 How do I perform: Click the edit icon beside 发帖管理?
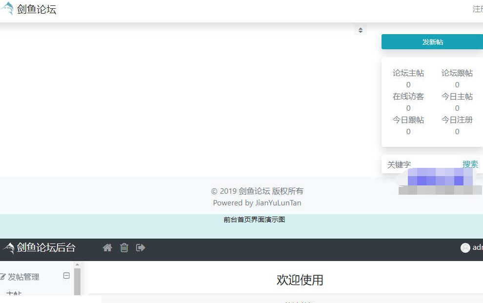[x=2, y=277]
